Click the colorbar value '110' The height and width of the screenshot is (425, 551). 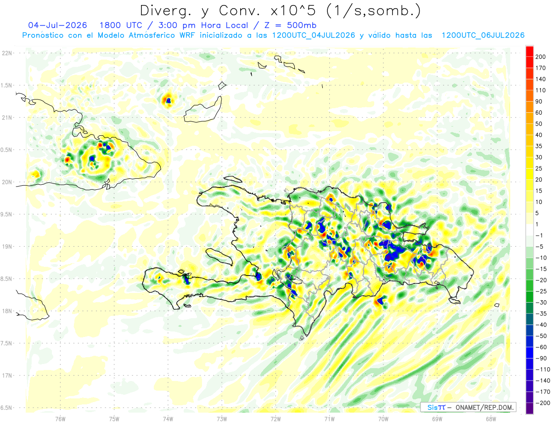pos(541,90)
